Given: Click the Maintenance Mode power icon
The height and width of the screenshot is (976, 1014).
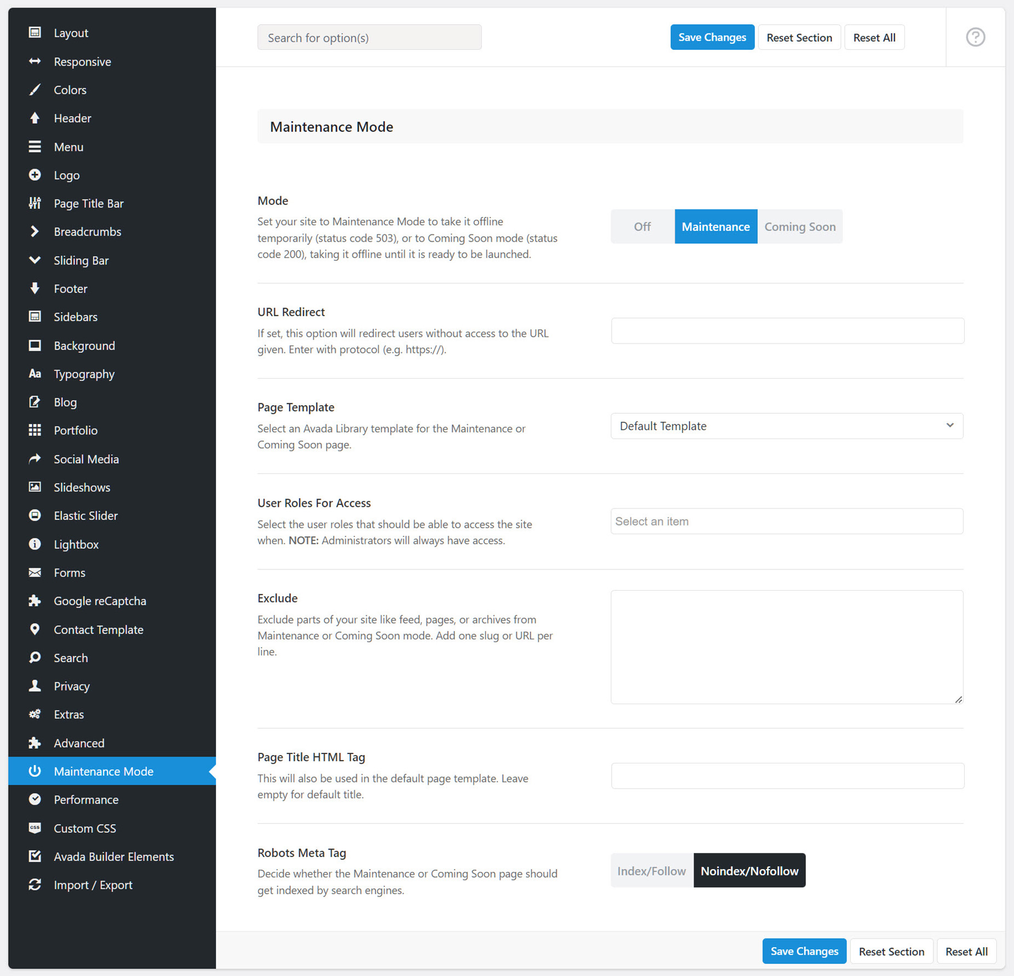Looking at the screenshot, I should pos(35,770).
